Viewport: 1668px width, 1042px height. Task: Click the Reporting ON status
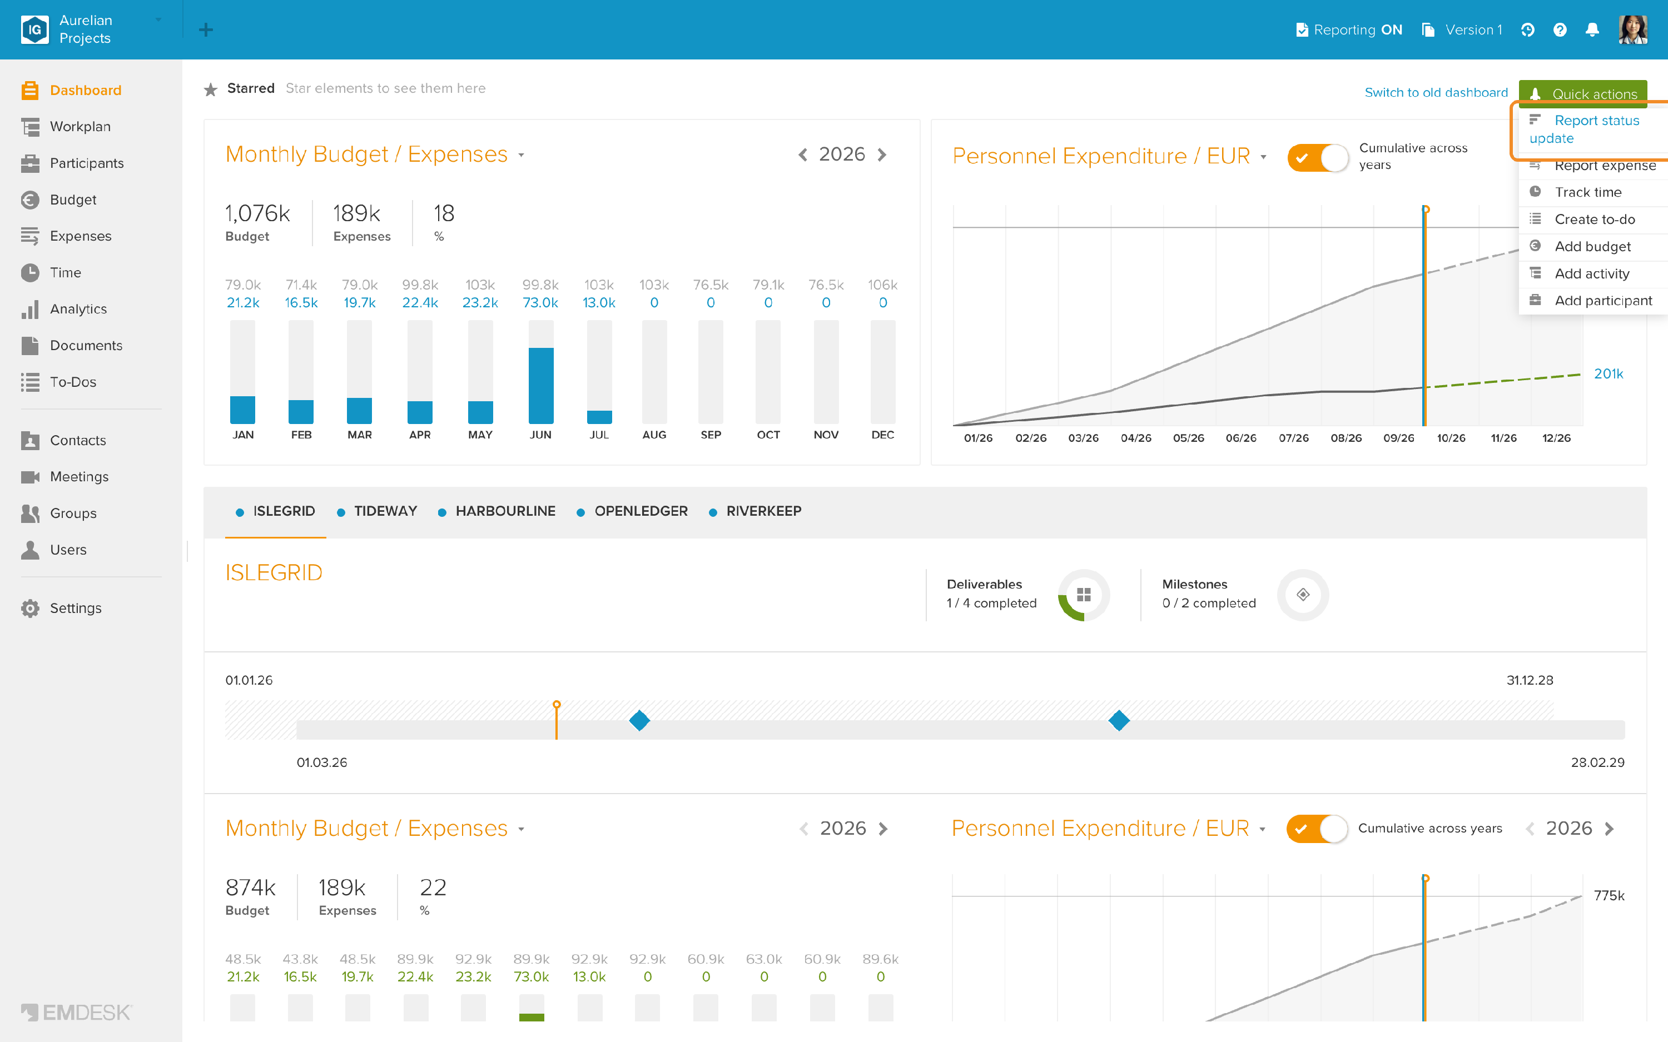coord(1349,29)
